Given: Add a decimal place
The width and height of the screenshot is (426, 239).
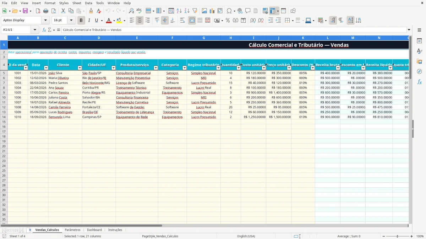Looking at the screenshot, I should pyautogui.click(x=253, y=21).
